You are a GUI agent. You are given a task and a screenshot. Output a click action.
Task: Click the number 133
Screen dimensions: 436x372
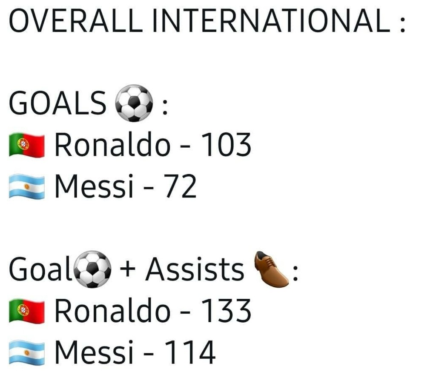click(x=226, y=310)
